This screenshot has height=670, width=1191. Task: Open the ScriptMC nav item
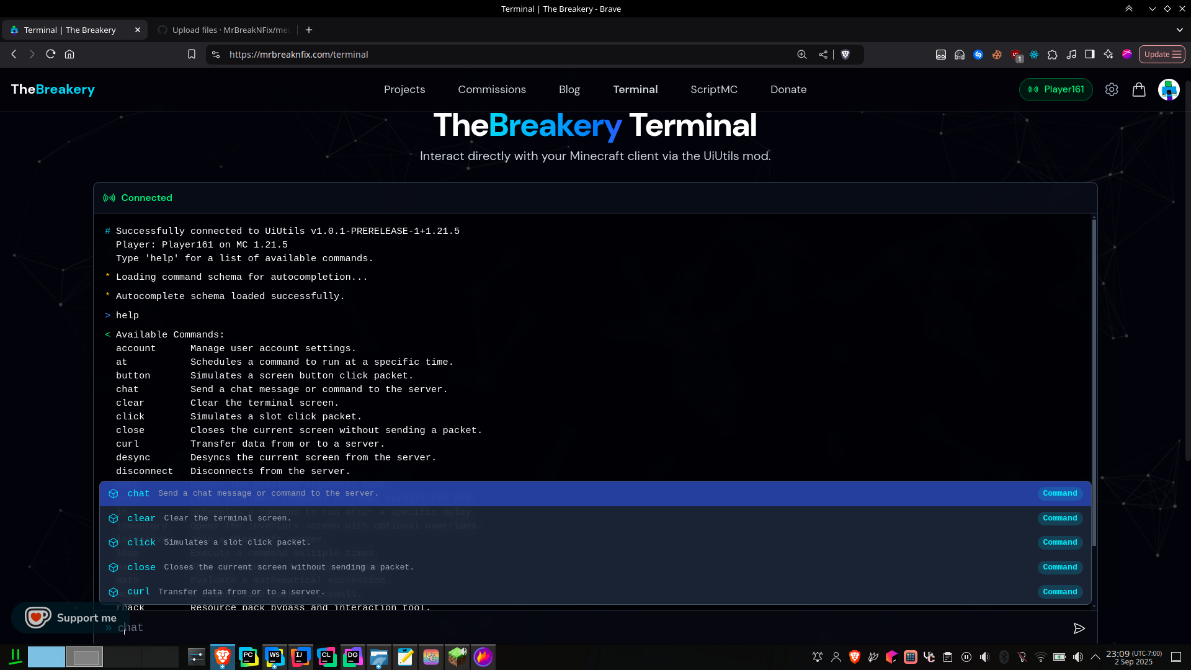(714, 89)
